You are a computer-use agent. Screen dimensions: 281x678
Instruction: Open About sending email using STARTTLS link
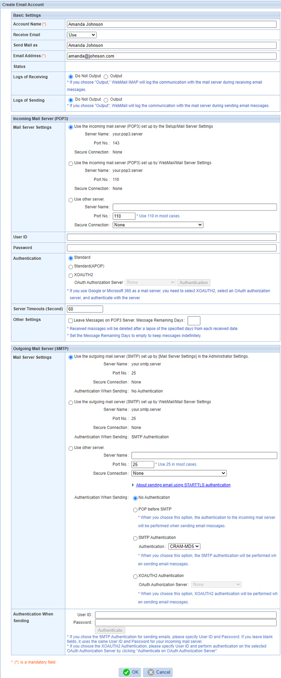[x=183, y=485]
